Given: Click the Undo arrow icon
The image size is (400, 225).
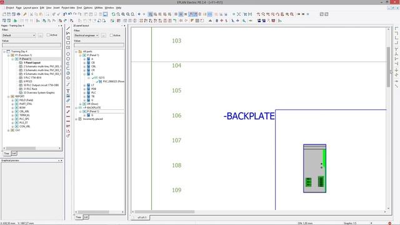Looking at the screenshot, I should [x=65, y=14].
